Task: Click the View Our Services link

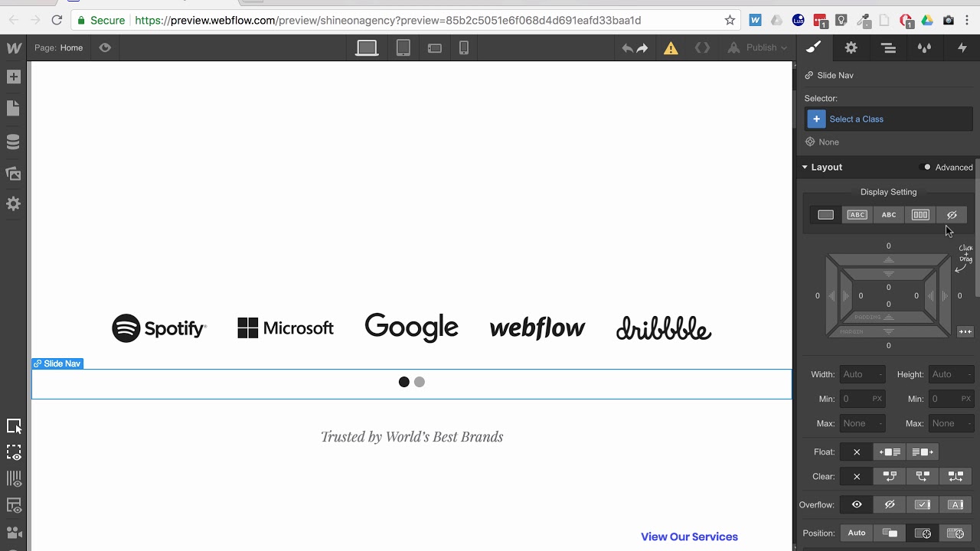Action: coord(689,536)
